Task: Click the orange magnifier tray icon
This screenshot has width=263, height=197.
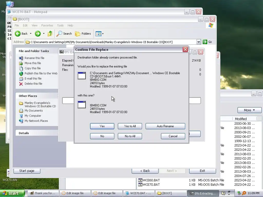Action: click(244, 193)
